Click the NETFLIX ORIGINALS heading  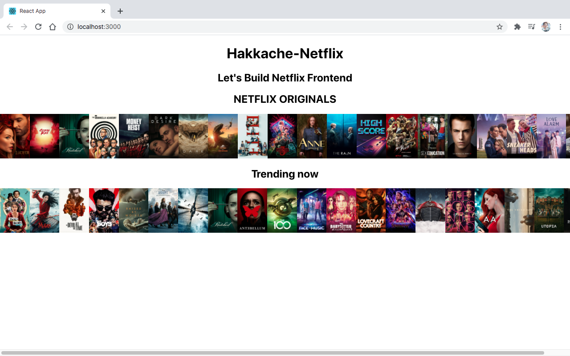tap(285, 99)
